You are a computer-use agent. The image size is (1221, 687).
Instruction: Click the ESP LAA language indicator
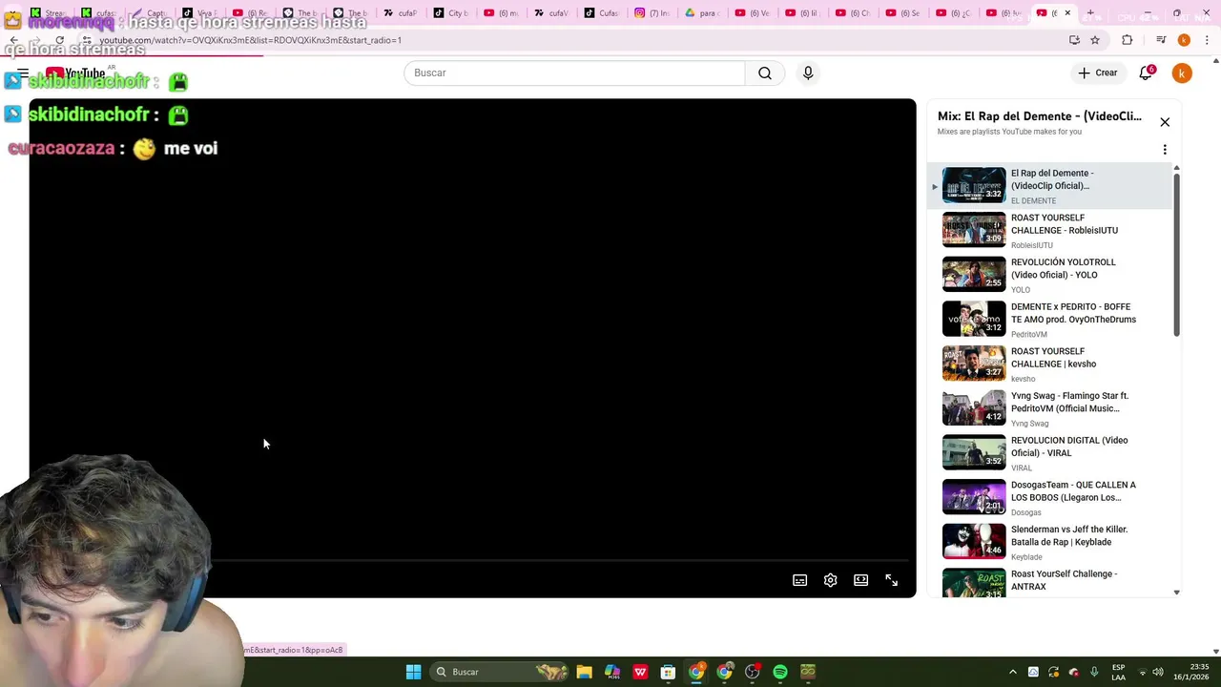pyautogui.click(x=1118, y=672)
